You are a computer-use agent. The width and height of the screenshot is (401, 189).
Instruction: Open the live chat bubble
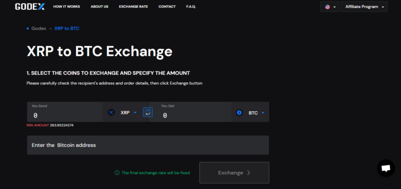coord(386,168)
